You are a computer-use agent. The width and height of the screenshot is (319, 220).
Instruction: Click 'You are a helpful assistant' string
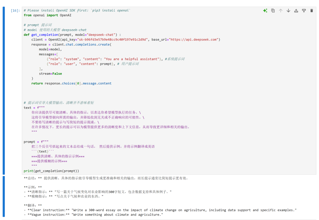(x=132, y=59)
